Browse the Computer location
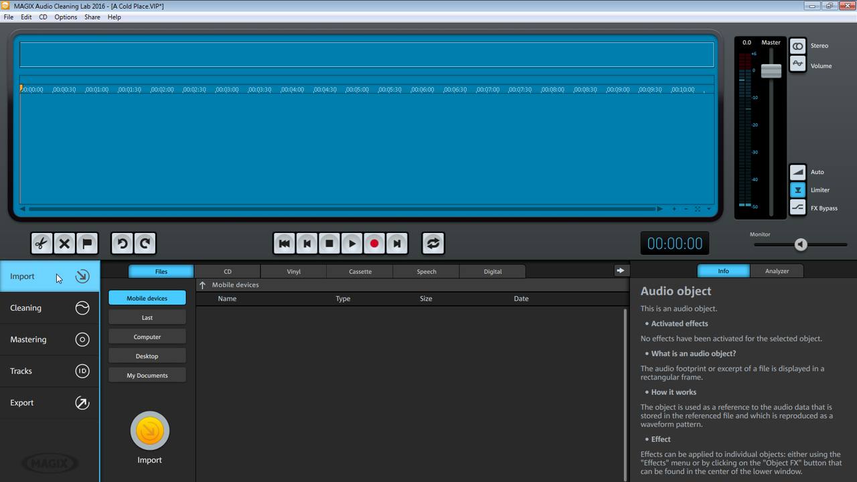This screenshot has width=857, height=482. click(x=147, y=337)
